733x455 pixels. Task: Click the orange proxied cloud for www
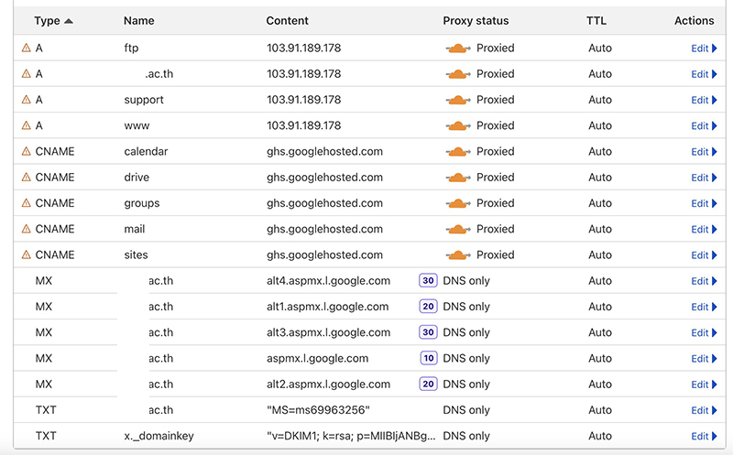click(457, 125)
